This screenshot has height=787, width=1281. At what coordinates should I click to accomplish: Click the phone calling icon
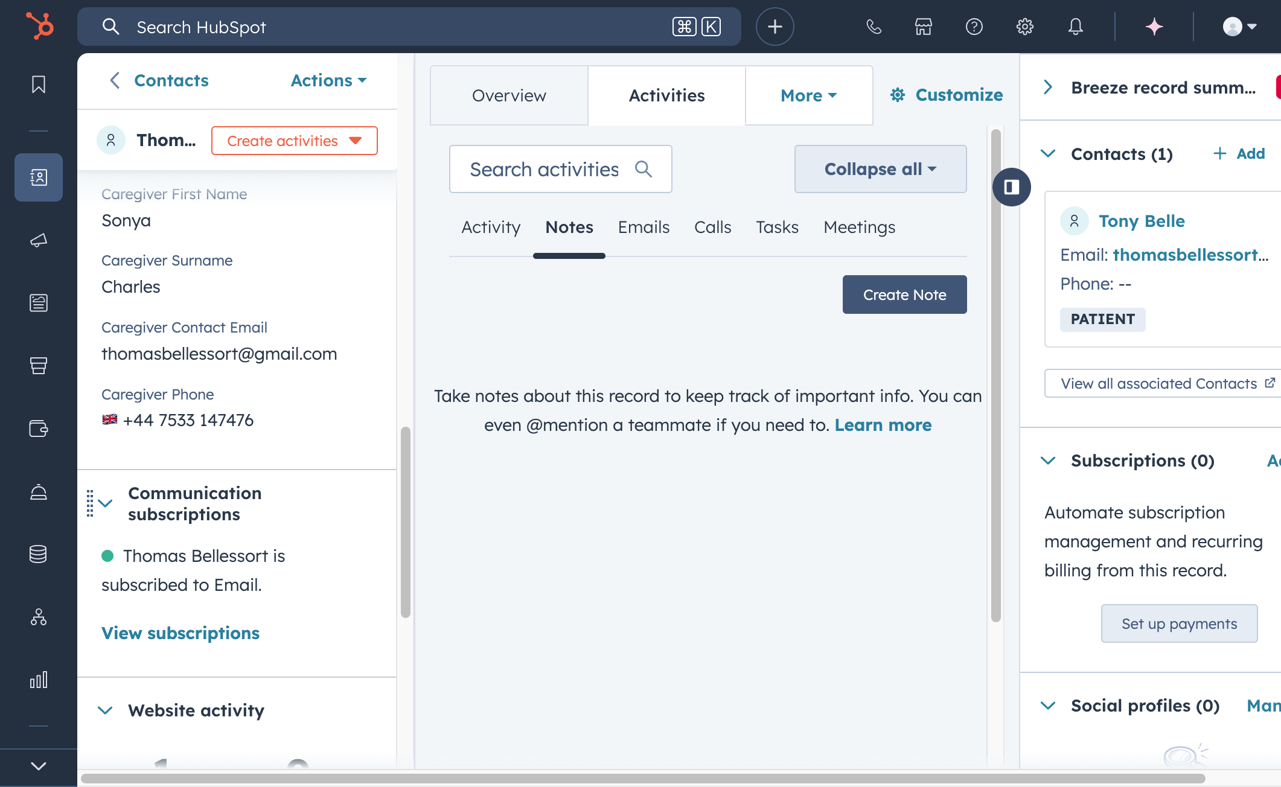[874, 27]
